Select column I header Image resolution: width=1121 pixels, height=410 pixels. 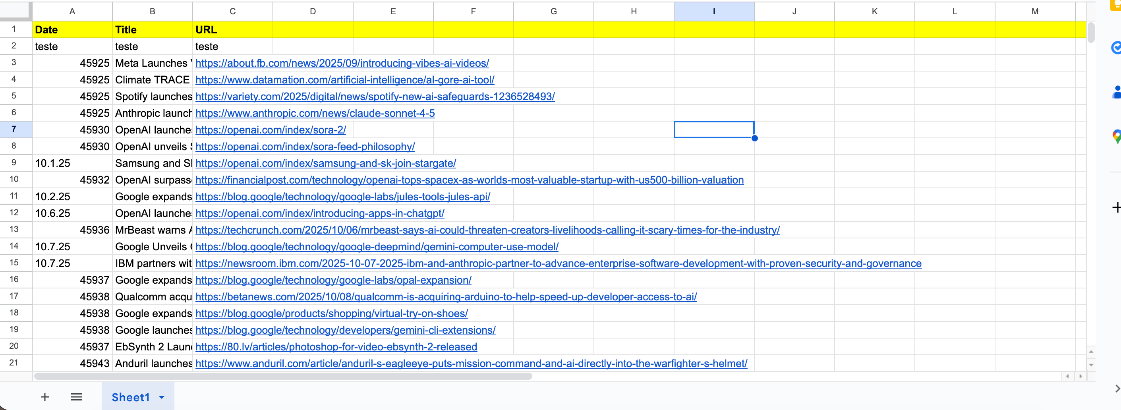714,11
